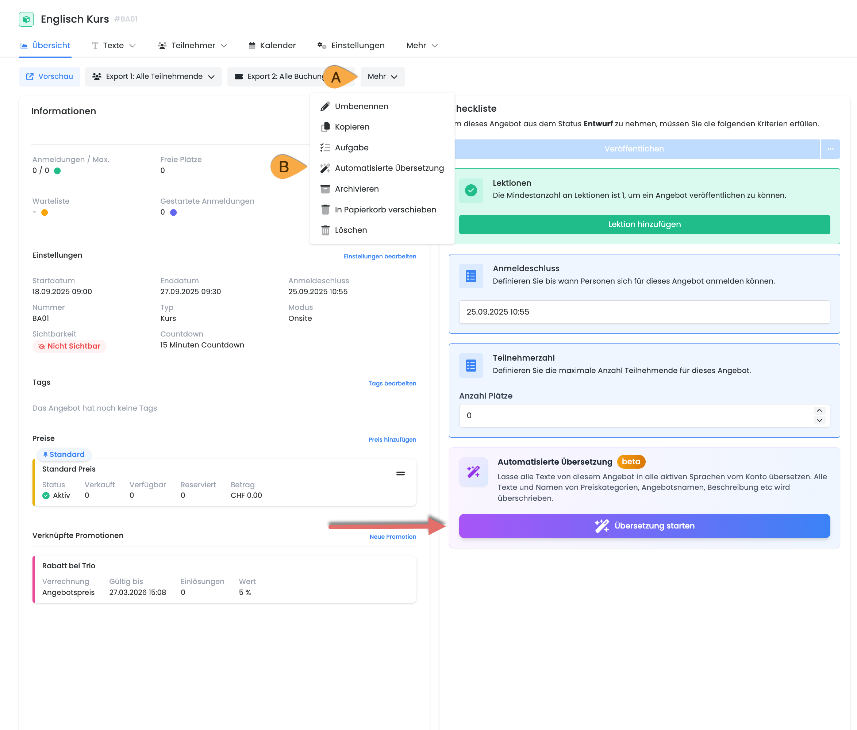Viewport: 857px width, 730px height.
Task: Click the archive box icon beside Archivieren
Action: tap(325, 189)
